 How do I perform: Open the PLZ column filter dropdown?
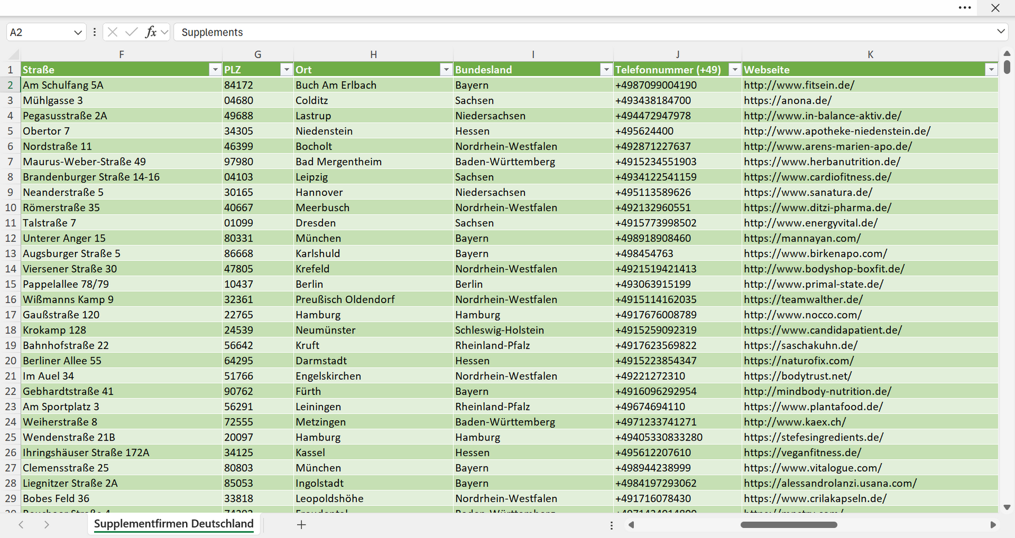[x=286, y=69]
